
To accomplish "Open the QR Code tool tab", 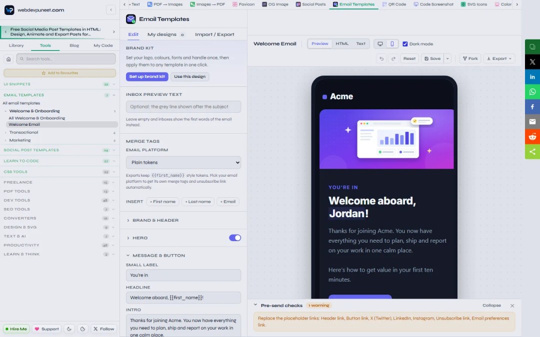I will (x=394, y=4).
